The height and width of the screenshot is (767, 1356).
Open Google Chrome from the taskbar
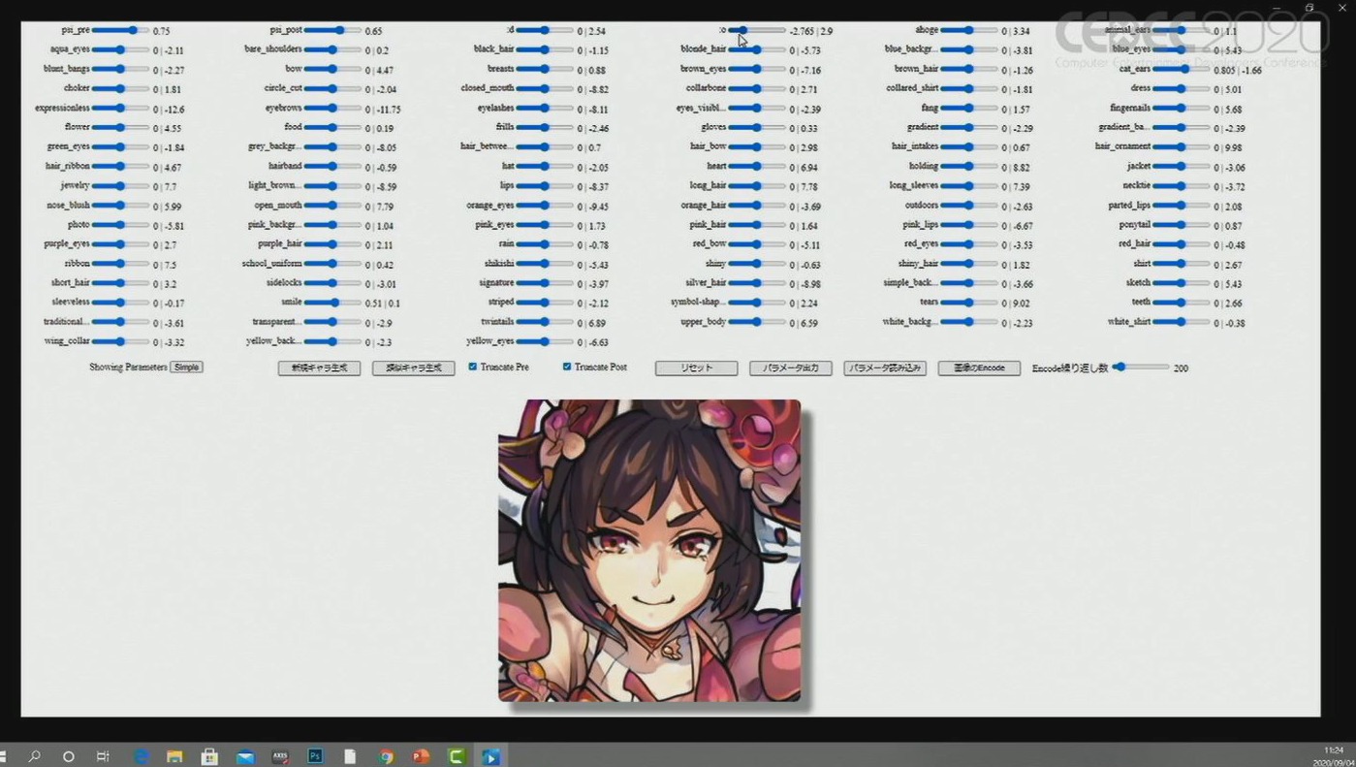point(386,756)
